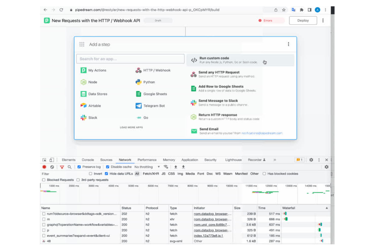Screen dimensions: 375x250
Task: Open the Application tab
Action: click(190, 160)
